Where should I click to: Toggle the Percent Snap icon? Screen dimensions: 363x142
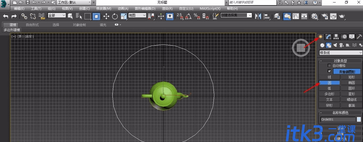197,16
